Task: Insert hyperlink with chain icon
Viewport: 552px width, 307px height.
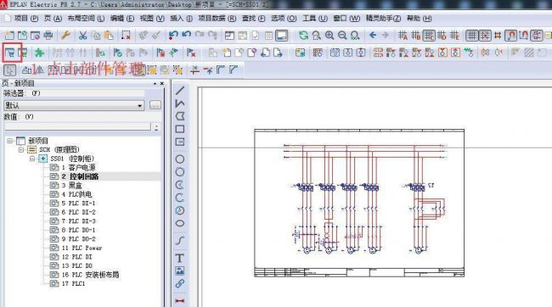Action: coord(180,283)
